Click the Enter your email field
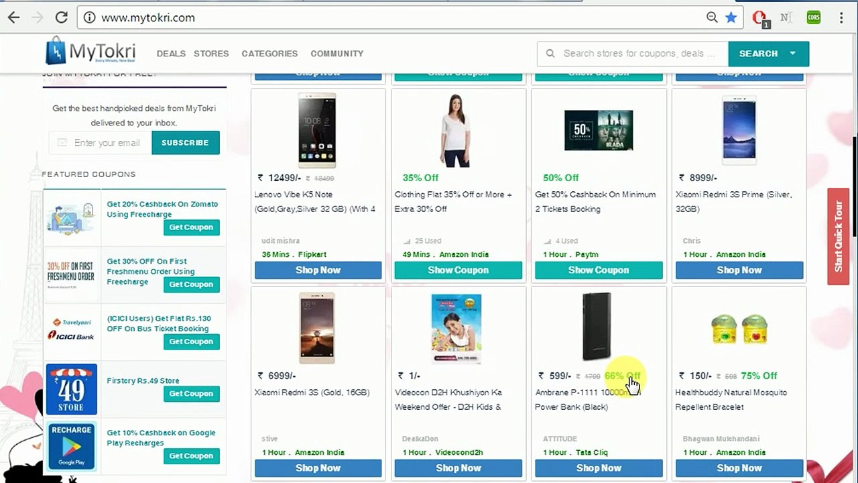Viewport: 858px width, 483px height. coord(101,143)
